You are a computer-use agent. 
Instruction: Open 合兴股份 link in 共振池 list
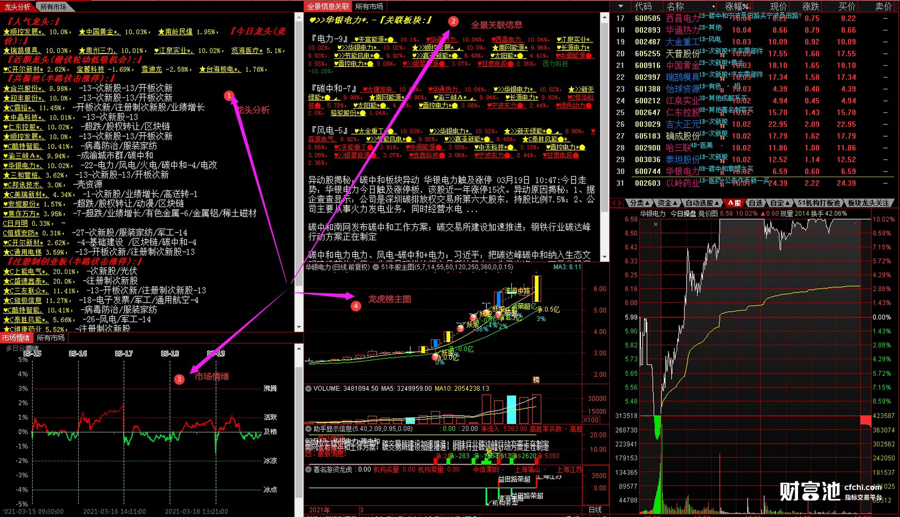24,89
